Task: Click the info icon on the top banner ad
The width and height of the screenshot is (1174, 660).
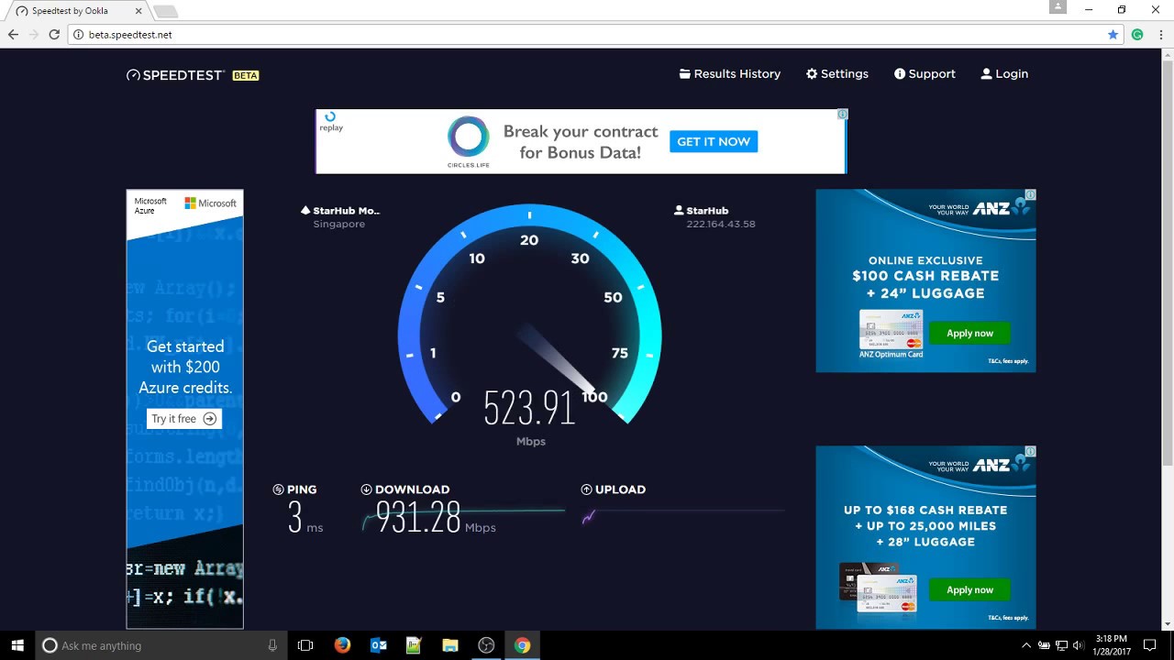Action: 842,115
